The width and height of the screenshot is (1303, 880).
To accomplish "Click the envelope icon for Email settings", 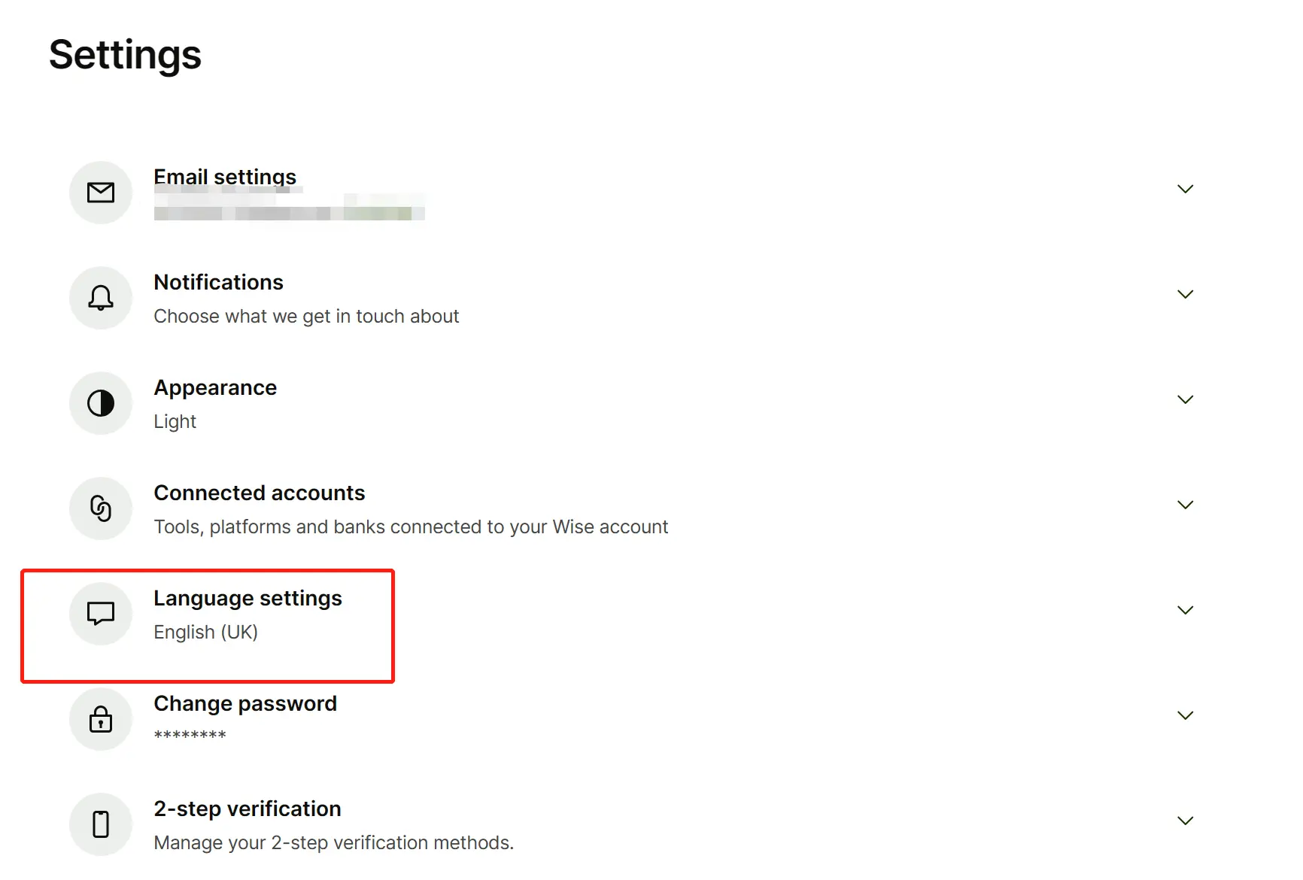I will (x=101, y=193).
